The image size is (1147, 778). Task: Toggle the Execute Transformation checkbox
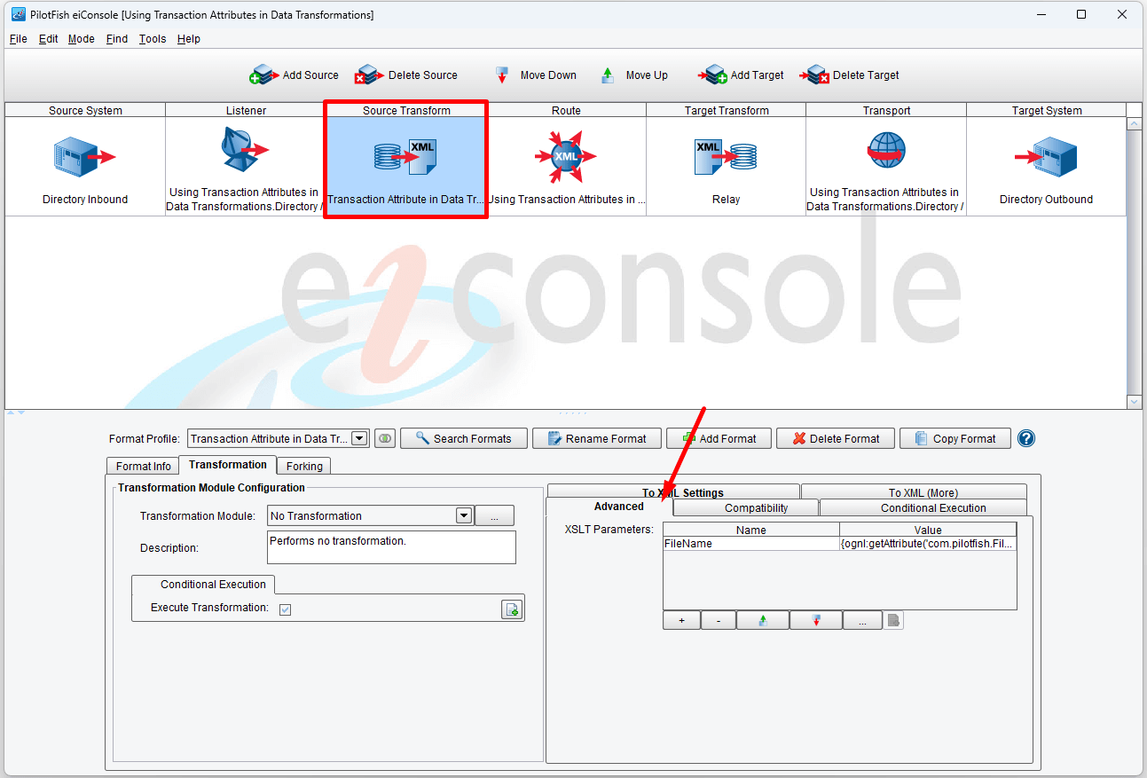pyautogui.click(x=285, y=609)
